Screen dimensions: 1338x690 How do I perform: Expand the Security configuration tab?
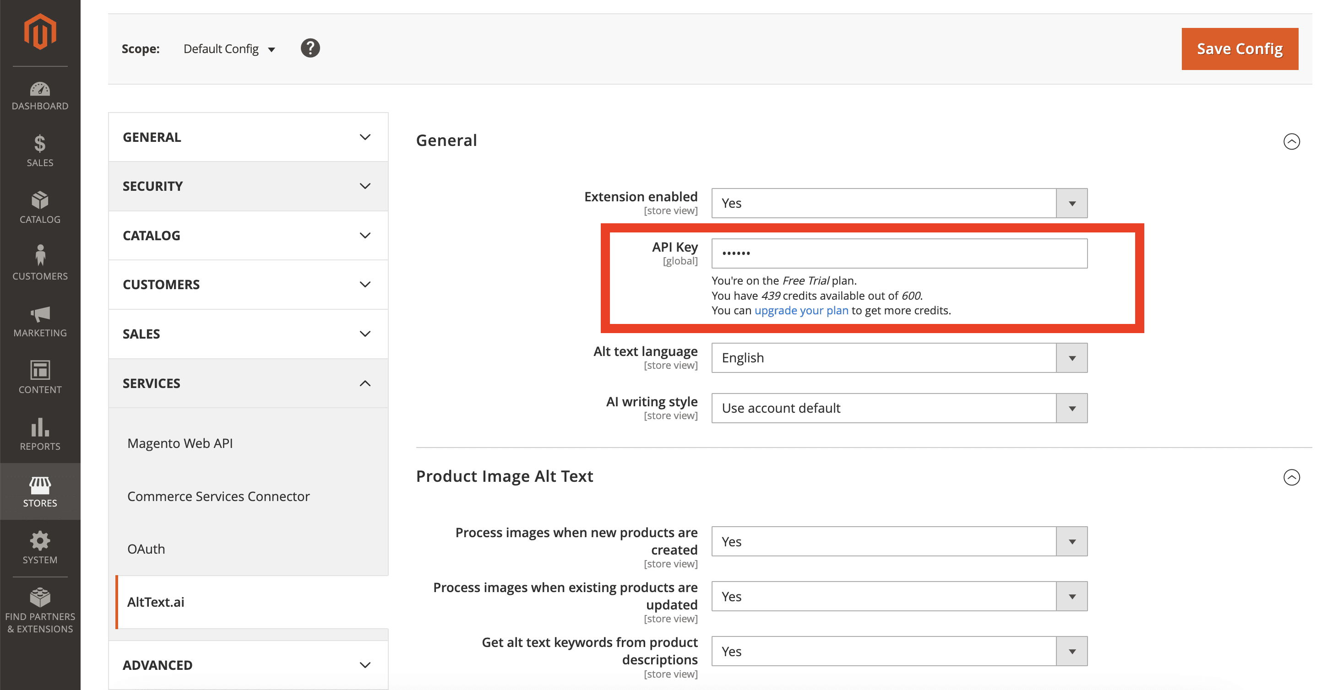coord(248,186)
